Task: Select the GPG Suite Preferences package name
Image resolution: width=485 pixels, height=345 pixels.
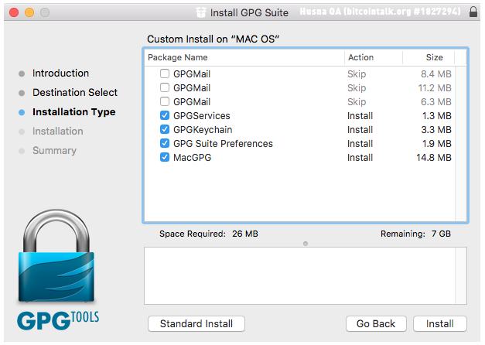Action: [223, 144]
